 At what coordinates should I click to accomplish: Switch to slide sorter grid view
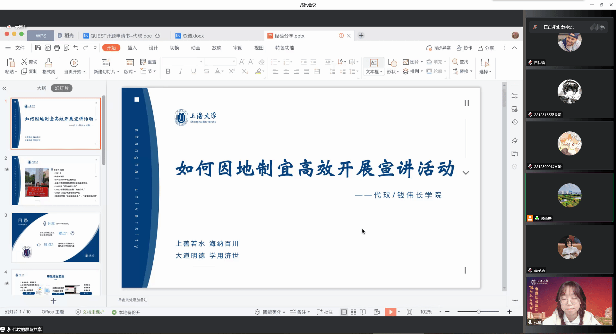tap(353, 312)
